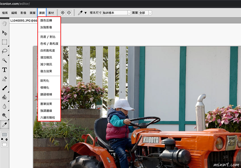Select the Zoom magnifier tool
Image resolution: width=241 pixels, height=168 pixels.
point(5,115)
